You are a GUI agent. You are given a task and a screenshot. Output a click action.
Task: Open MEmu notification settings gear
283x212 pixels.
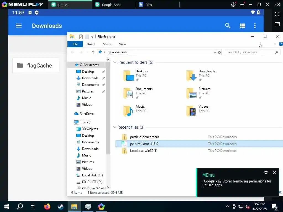coord(266,173)
